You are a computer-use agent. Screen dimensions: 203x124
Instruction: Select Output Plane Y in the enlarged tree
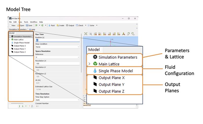(111, 84)
